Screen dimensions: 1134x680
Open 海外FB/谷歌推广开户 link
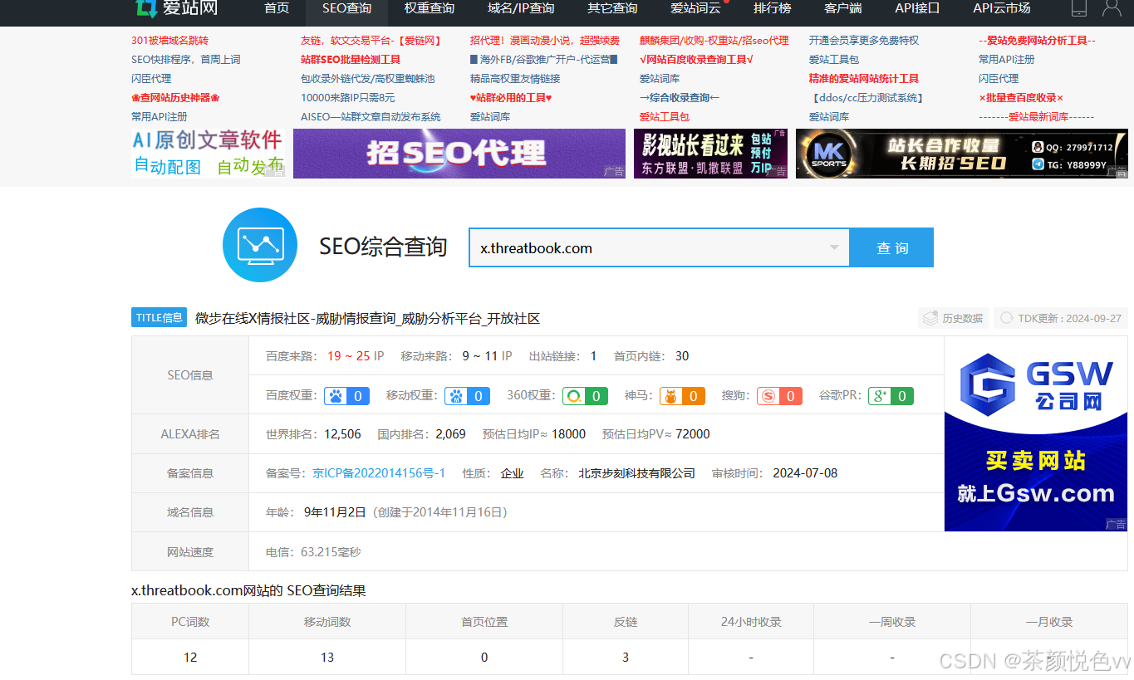(544, 60)
